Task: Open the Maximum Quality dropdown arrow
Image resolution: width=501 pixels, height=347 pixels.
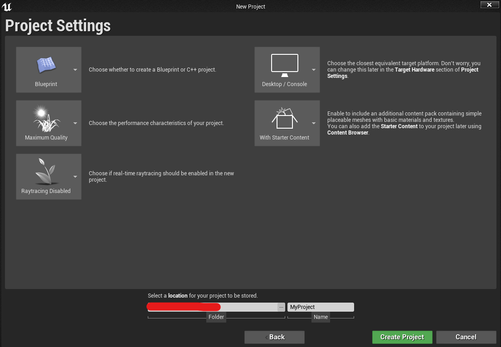Action: click(x=75, y=123)
